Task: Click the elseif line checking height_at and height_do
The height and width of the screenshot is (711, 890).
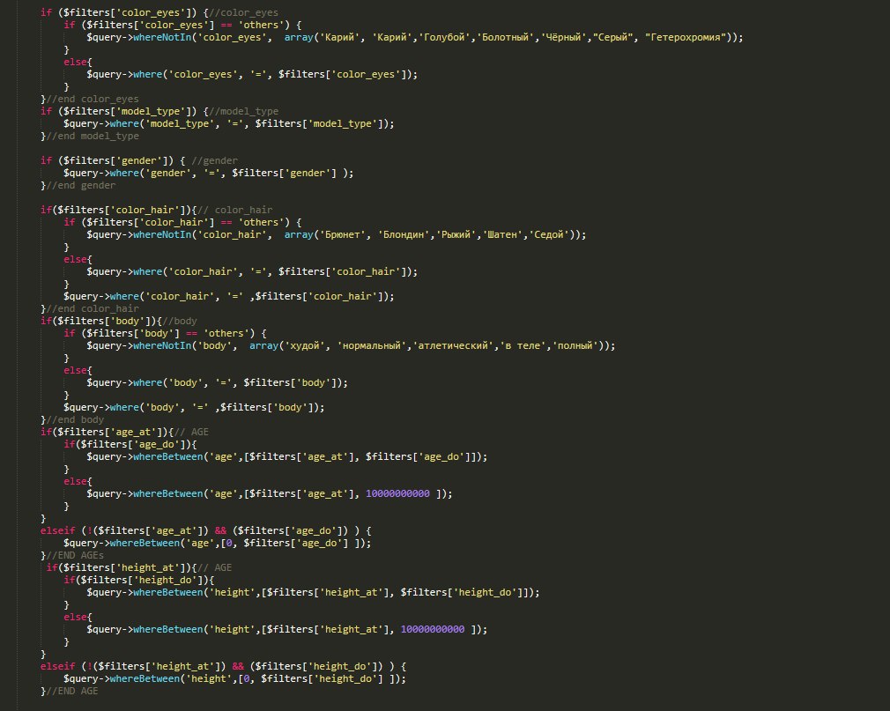Action: [223, 667]
